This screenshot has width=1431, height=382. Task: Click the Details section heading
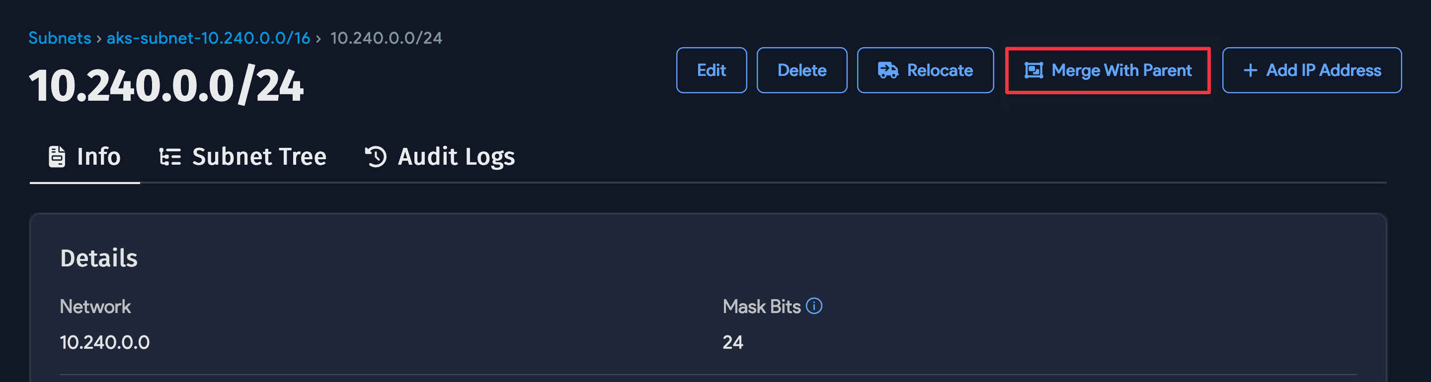pos(99,258)
